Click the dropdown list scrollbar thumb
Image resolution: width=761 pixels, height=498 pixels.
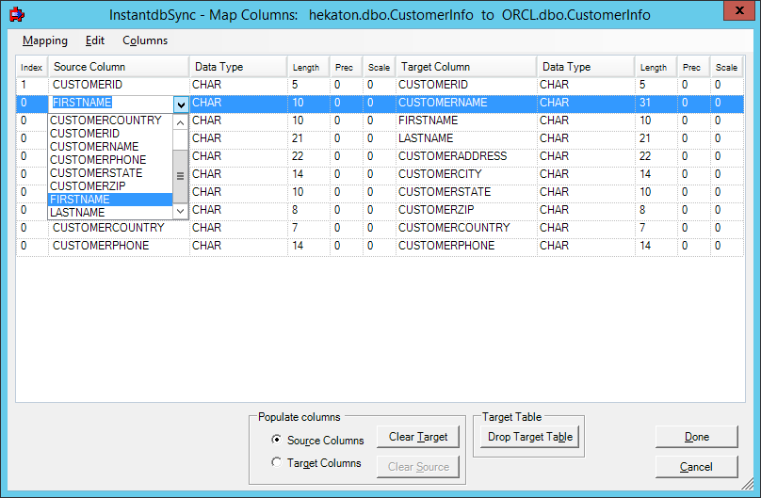(x=180, y=176)
